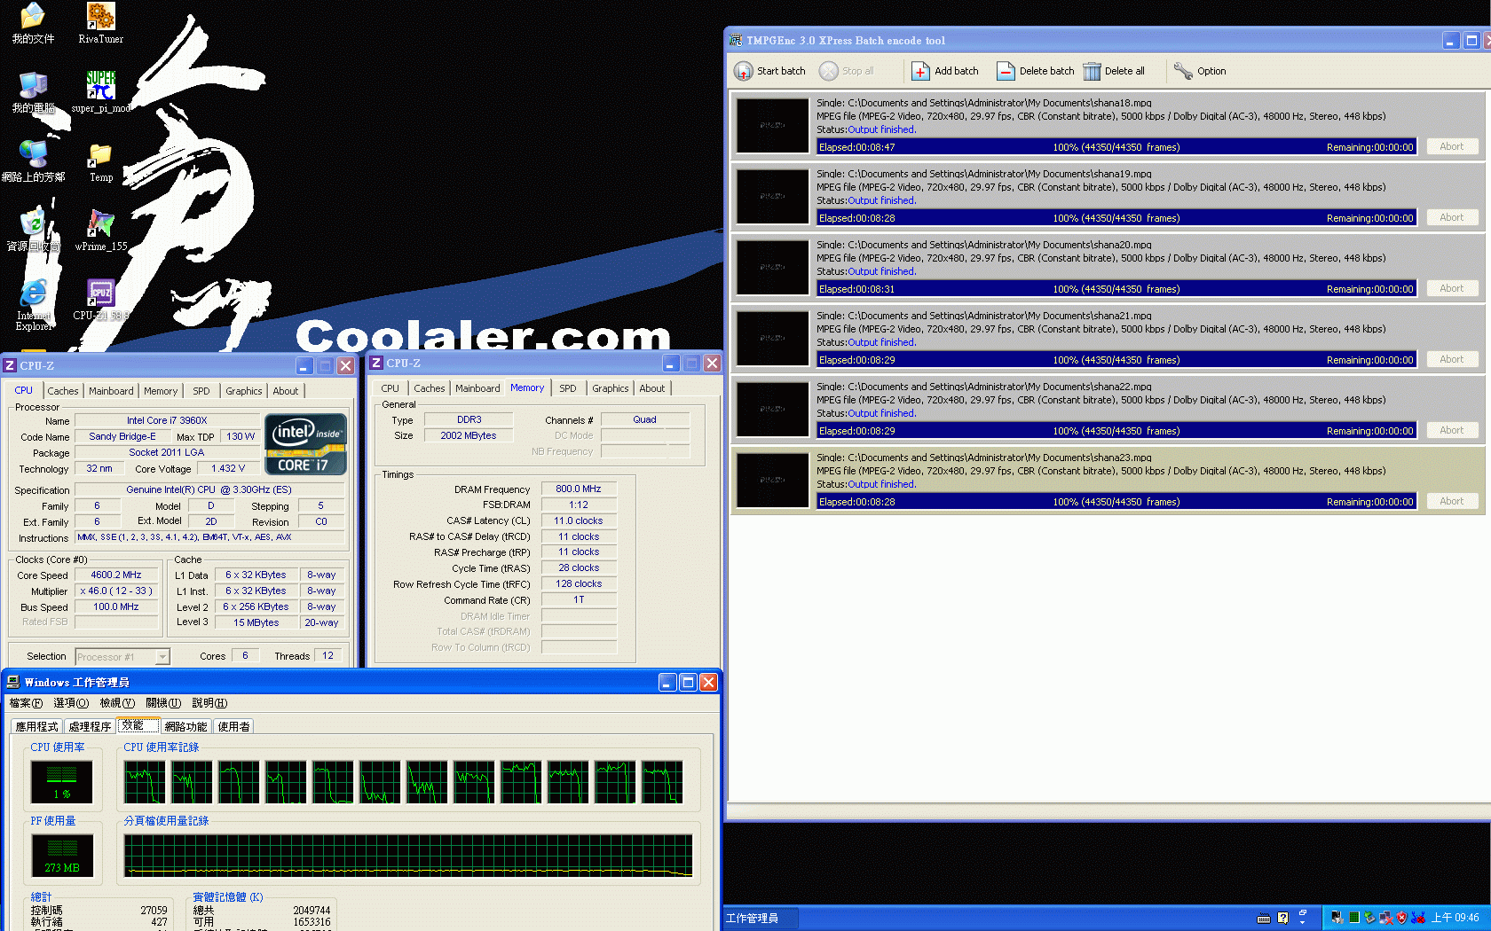Viewport: 1491px width, 931px height.
Task: Click the red shield tray icon
Action: [1401, 918]
